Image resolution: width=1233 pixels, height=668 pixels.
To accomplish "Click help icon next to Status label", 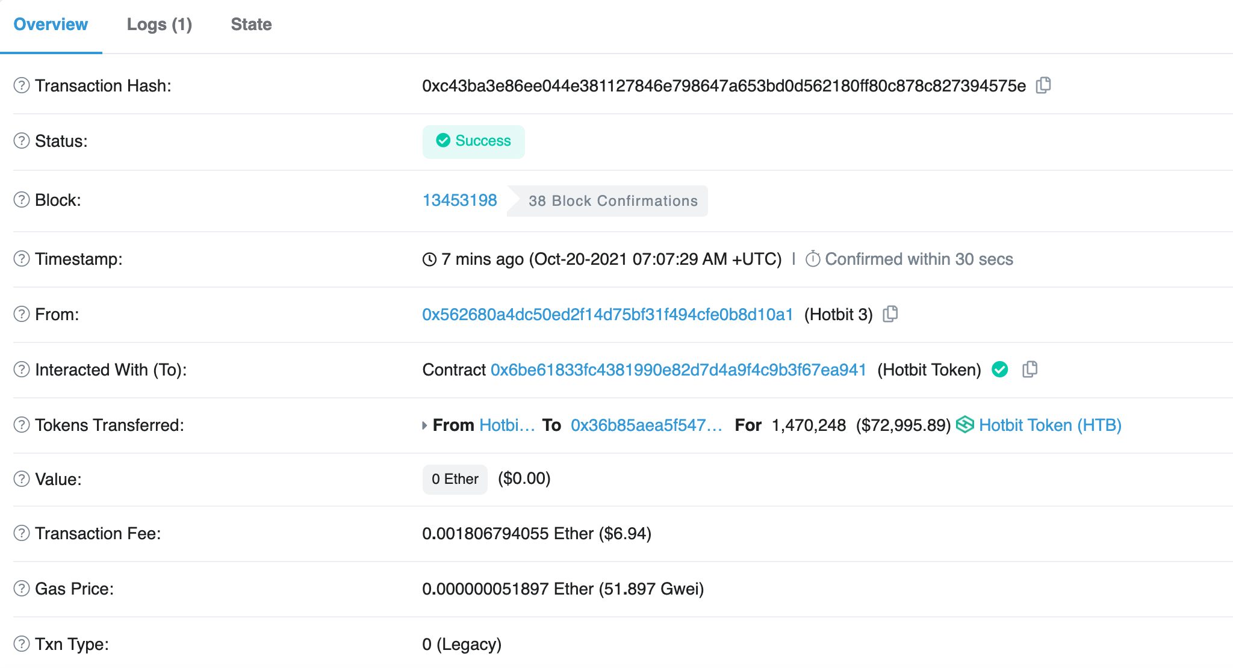I will click(22, 141).
